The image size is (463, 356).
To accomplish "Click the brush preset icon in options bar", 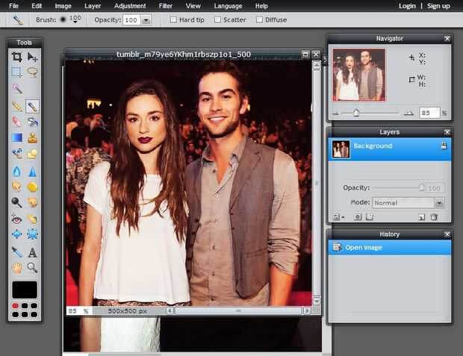I will pyautogui.click(x=18, y=19).
